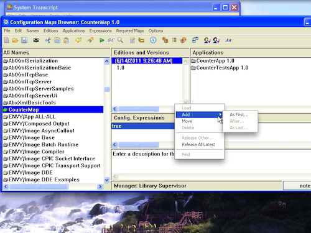Image resolution: width=311 pixels, height=233 pixels.
Task: Select AbxXmlBasicTools in the names list
Action: click(53, 103)
